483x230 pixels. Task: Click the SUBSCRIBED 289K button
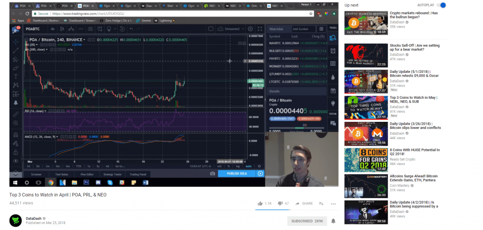(307, 221)
